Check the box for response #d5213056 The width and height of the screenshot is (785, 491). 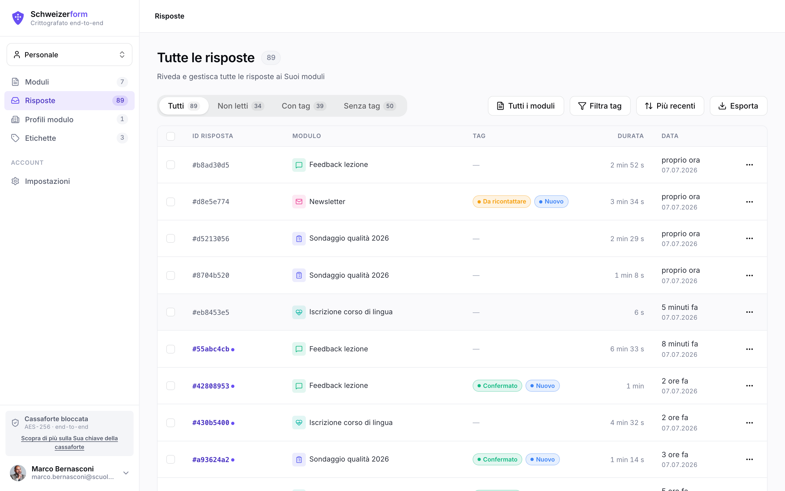click(x=171, y=239)
